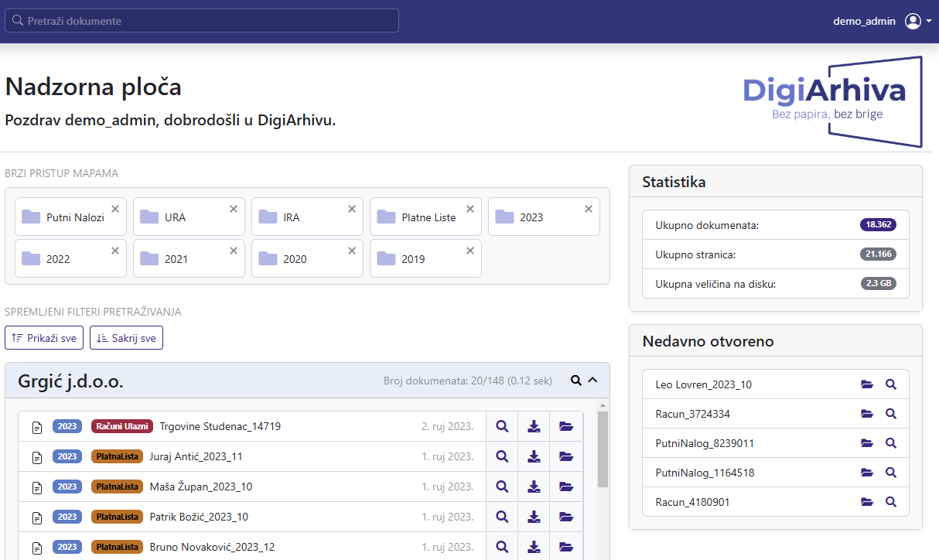Image resolution: width=939 pixels, height=560 pixels.
Task: Expand all with Prikaži sve
Action: point(43,337)
